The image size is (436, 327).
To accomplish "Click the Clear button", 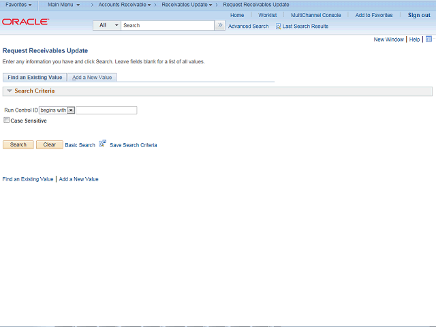I will [50, 144].
